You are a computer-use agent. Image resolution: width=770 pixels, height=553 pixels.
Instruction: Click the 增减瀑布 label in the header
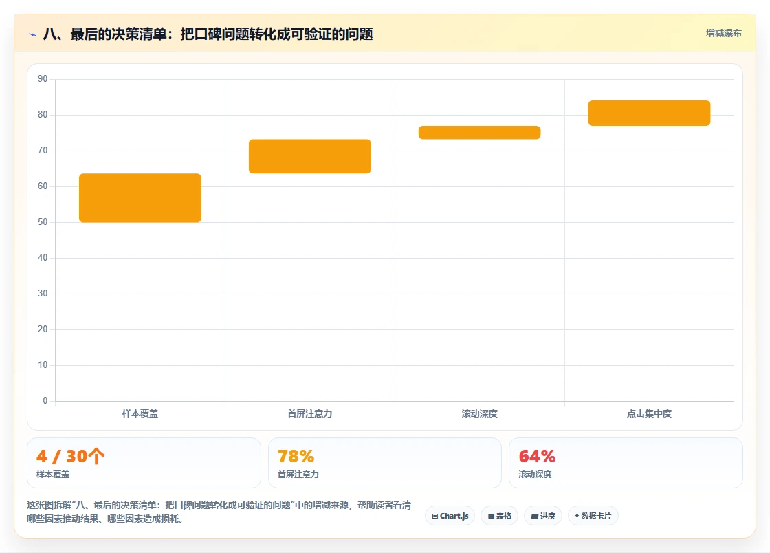click(723, 34)
